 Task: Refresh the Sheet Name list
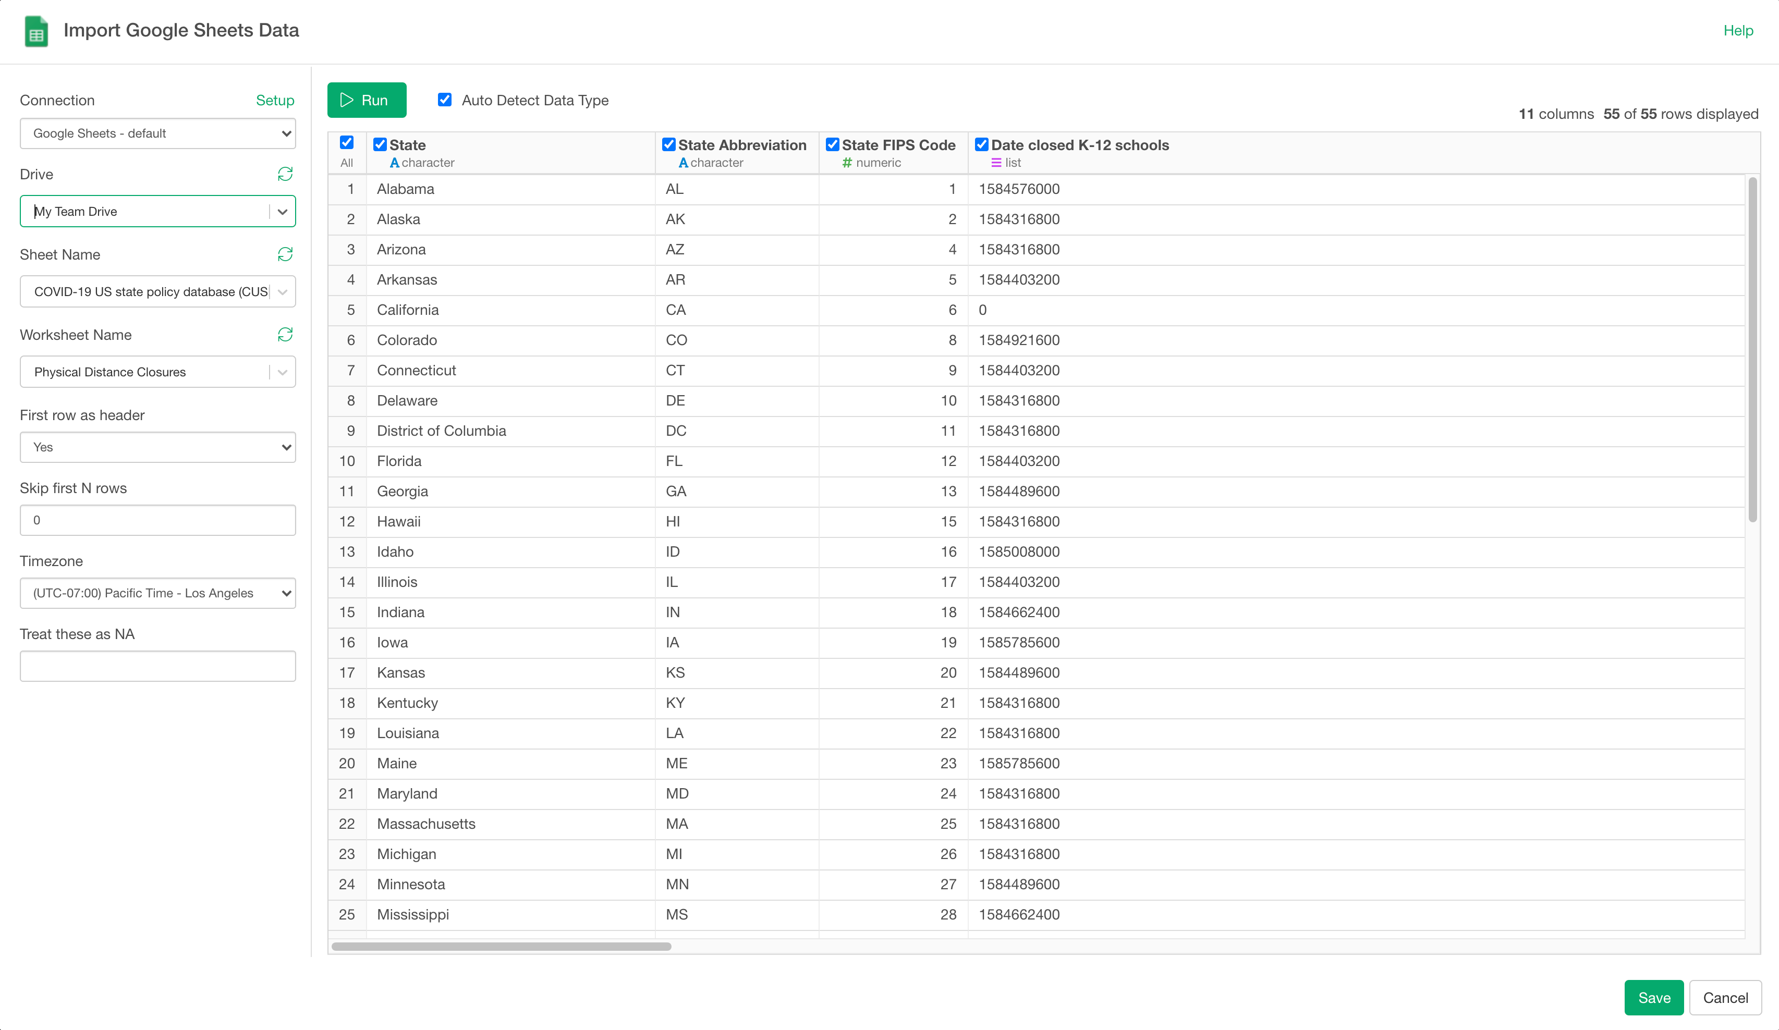pyautogui.click(x=285, y=254)
